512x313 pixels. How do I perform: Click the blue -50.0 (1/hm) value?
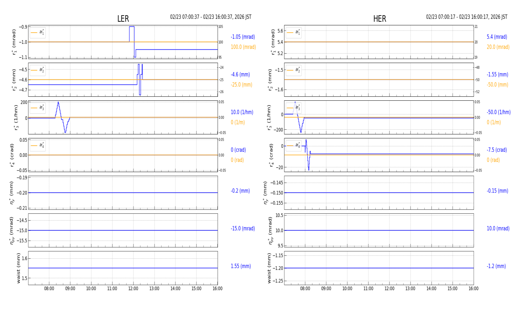tap(499, 112)
